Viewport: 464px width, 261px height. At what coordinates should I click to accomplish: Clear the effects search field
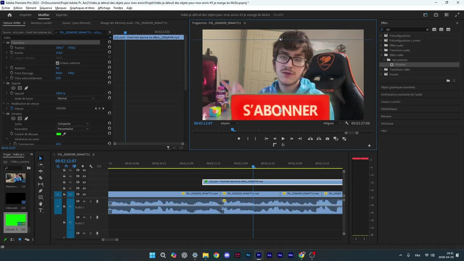(427, 30)
